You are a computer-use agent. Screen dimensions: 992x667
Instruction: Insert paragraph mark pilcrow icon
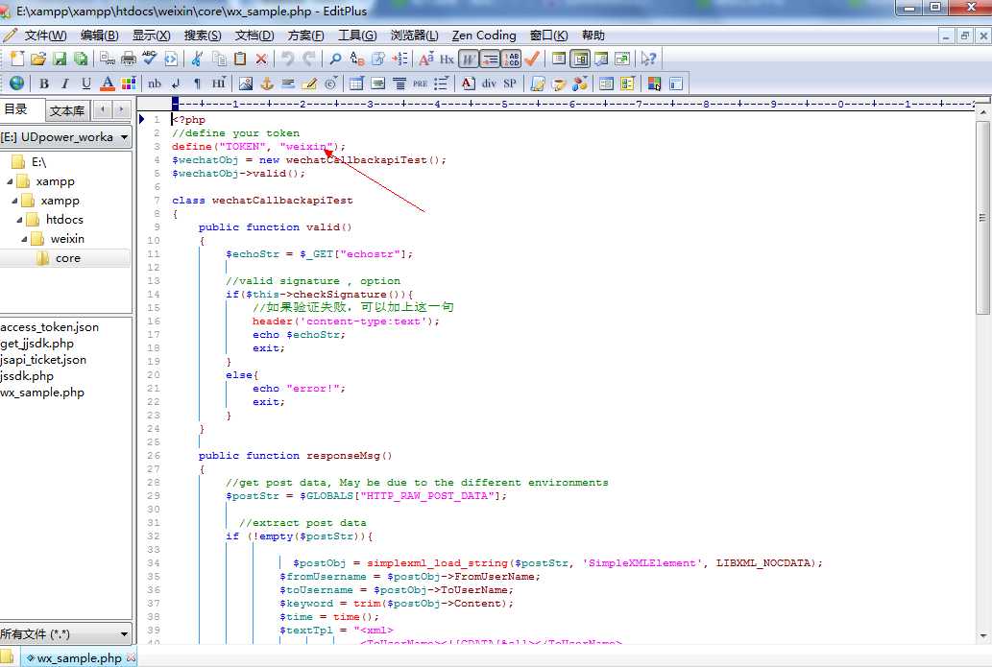click(x=198, y=83)
